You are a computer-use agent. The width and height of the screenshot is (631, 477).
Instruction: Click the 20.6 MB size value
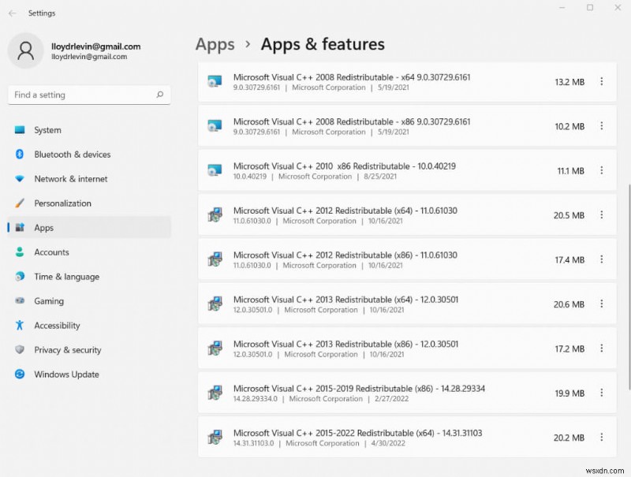(569, 304)
